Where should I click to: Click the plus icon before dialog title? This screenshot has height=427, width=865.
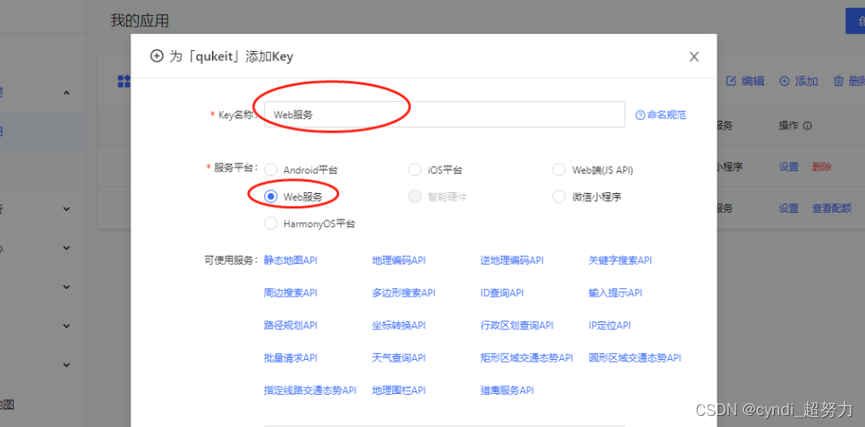(x=157, y=56)
